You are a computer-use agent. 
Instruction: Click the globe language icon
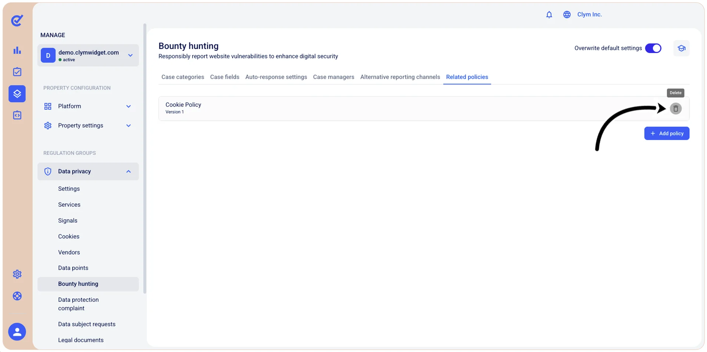tap(567, 14)
